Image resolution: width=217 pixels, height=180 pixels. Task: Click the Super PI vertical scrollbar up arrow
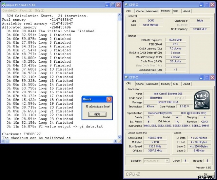[x=119, y=15]
